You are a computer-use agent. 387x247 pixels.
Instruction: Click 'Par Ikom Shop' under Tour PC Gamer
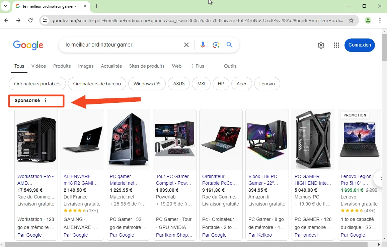click(x=174, y=235)
